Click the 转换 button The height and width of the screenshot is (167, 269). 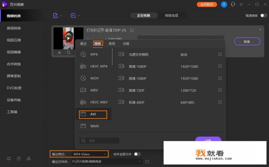pos(247,41)
